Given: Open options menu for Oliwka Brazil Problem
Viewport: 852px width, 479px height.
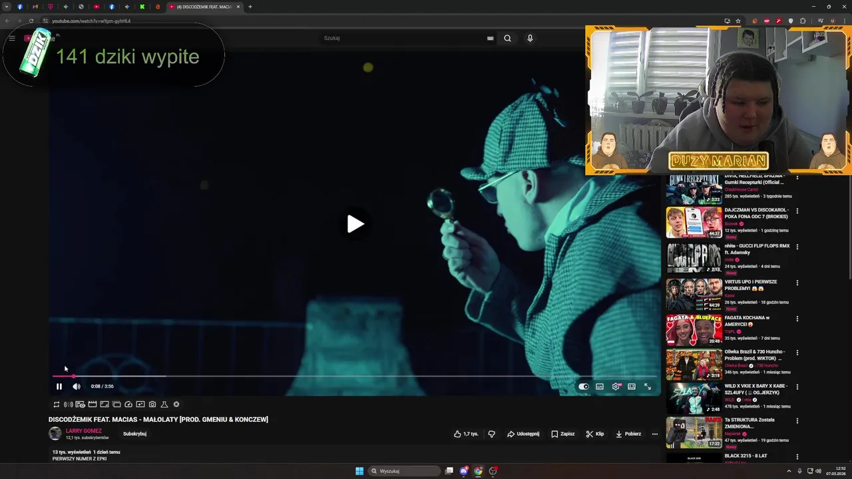Looking at the screenshot, I should [x=797, y=353].
